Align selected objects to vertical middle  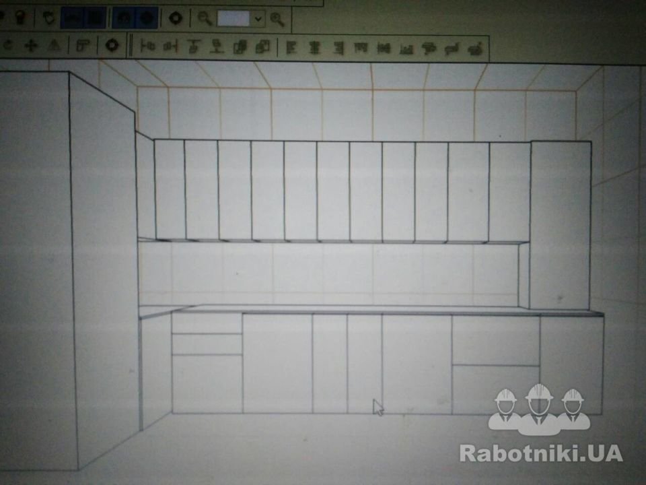point(384,48)
